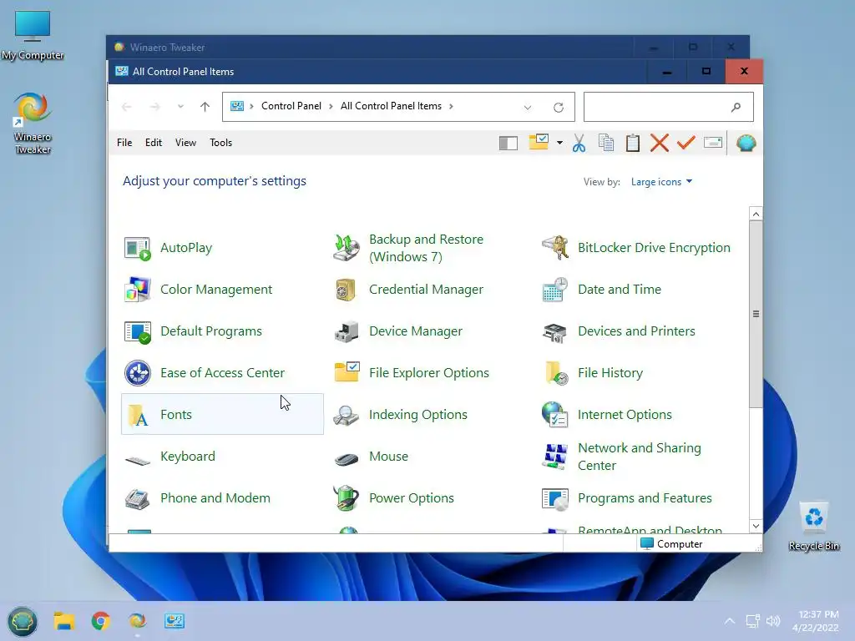This screenshot has width=855, height=641.
Task: Open the Mouse icon
Action: click(x=347, y=459)
